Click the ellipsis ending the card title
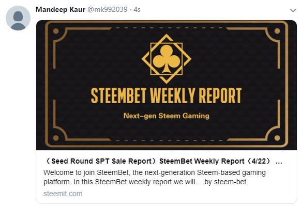The image size is (302, 208). 279,163
